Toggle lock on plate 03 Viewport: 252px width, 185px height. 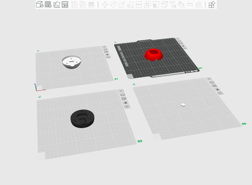(x=125, y=103)
